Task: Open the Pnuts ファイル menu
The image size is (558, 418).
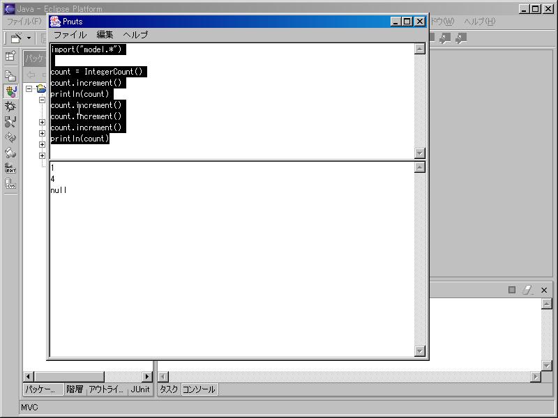Action: (x=70, y=35)
